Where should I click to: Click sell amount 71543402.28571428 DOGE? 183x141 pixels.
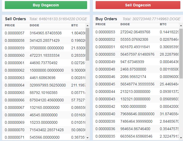(x=47, y=130)
